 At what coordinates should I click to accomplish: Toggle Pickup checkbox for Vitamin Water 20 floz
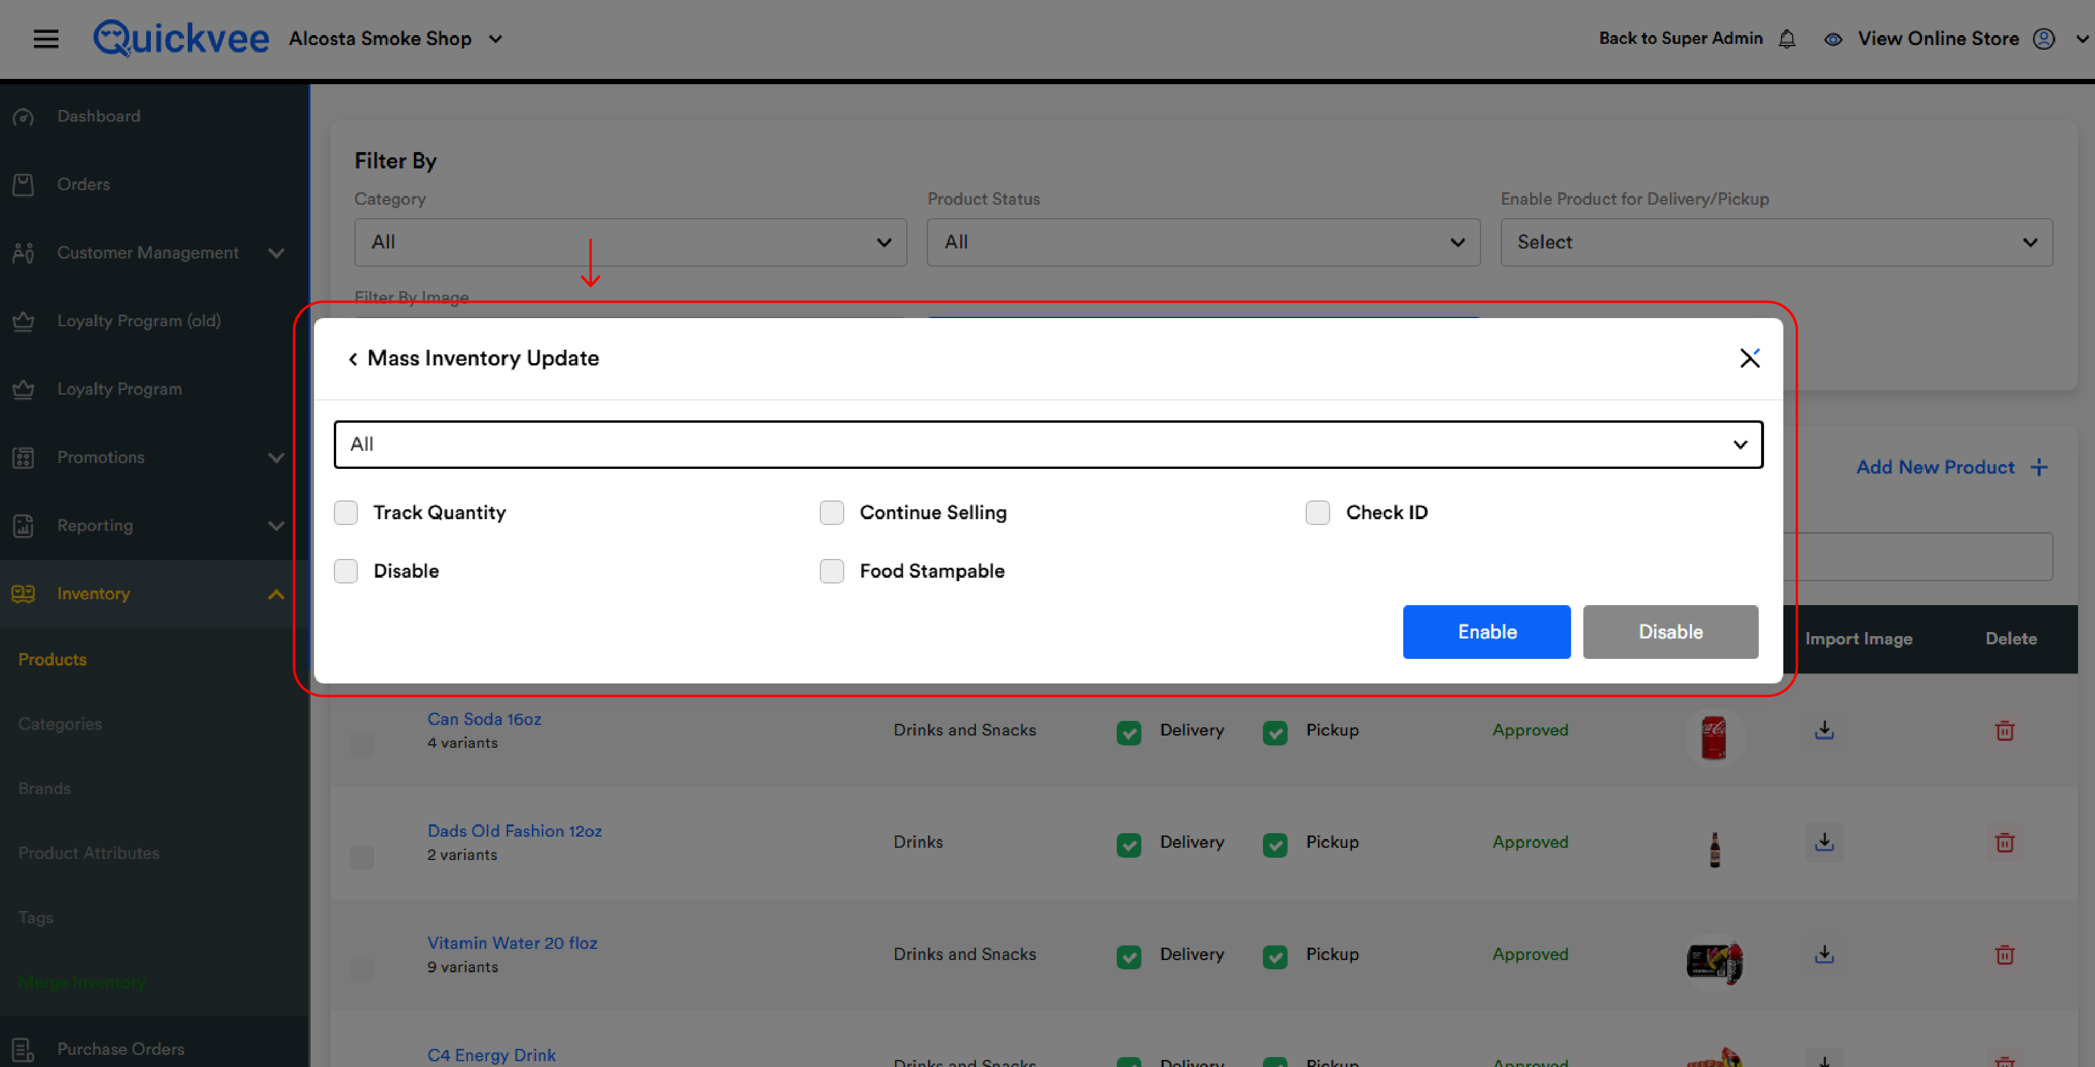(x=1275, y=956)
